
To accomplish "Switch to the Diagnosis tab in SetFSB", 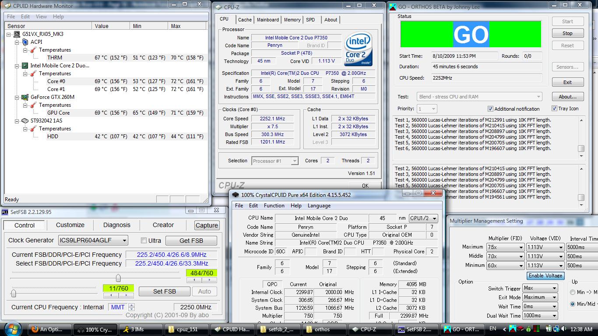I will [116, 225].
